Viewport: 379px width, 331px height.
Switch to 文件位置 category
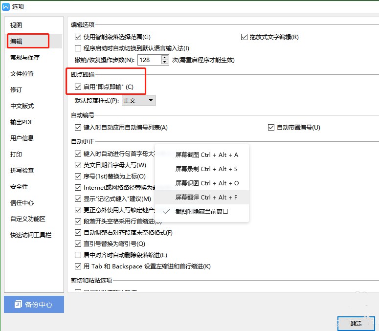tap(22, 74)
